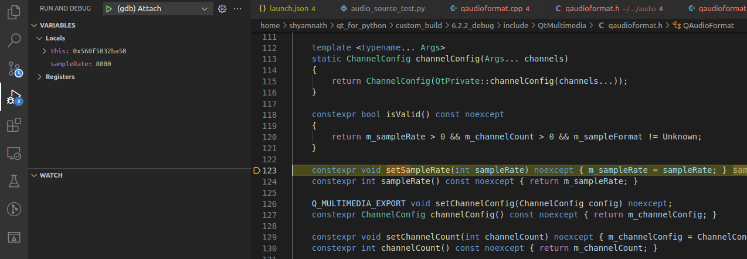Open the Git graph circular icon
747x259 pixels.
point(14,209)
